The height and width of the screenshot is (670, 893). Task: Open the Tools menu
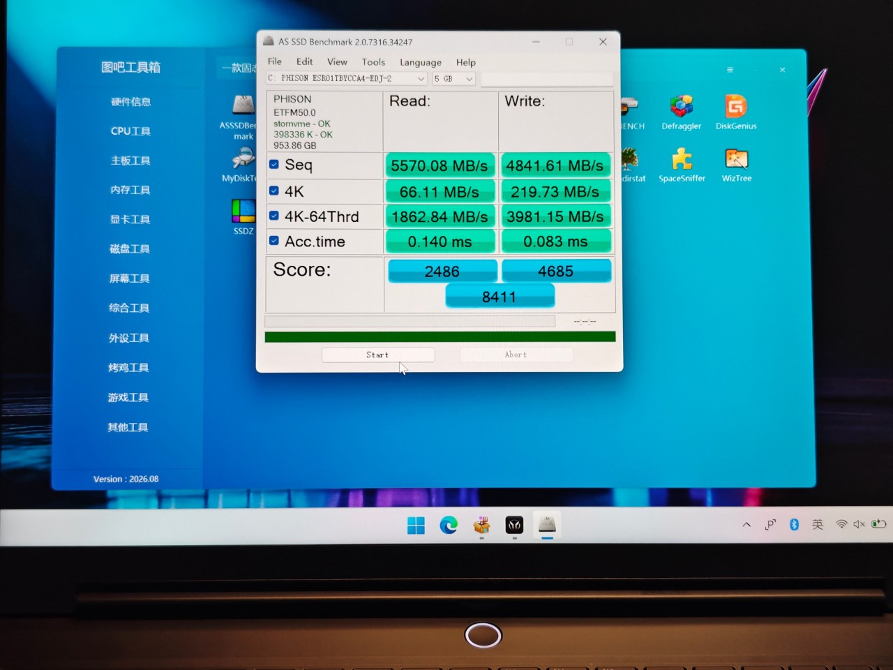(373, 62)
